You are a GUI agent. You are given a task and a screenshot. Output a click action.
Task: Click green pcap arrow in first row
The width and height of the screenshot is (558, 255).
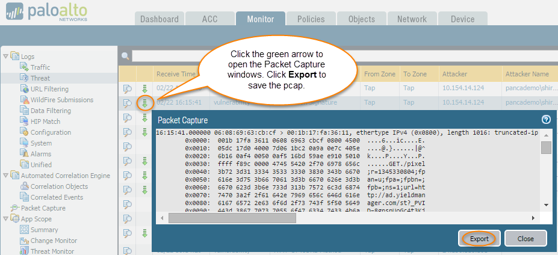(145, 88)
